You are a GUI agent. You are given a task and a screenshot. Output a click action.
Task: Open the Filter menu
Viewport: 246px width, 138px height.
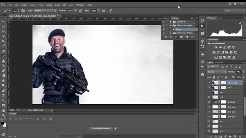pos(57,5)
